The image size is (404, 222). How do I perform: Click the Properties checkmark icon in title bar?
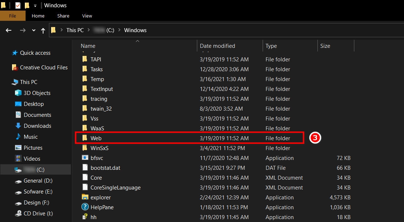point(18,5)
